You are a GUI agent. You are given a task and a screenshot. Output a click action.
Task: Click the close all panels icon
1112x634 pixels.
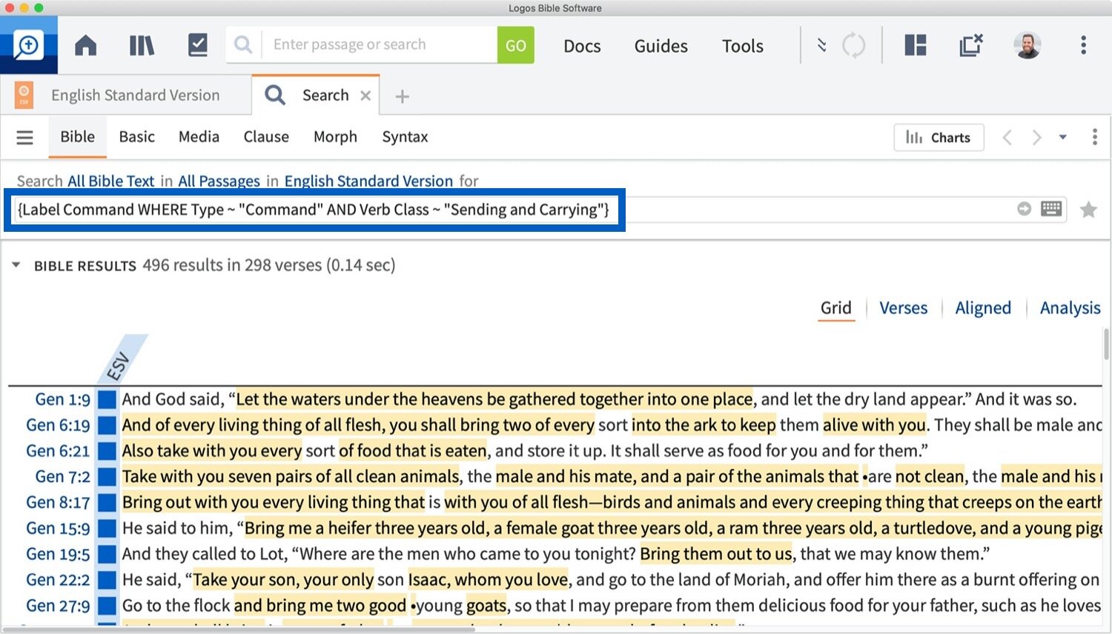coord(971,45)
